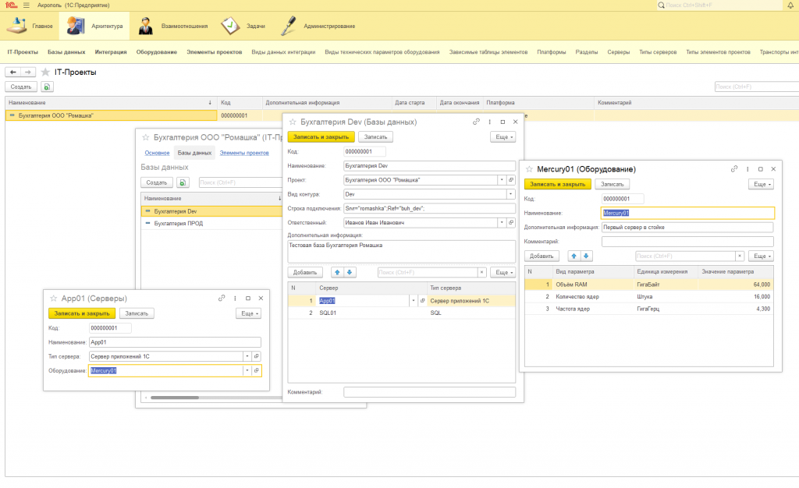Open App01 server cell value icon
Image resolution: width=799 pixels, height=488 pixels.
[422, 301]
